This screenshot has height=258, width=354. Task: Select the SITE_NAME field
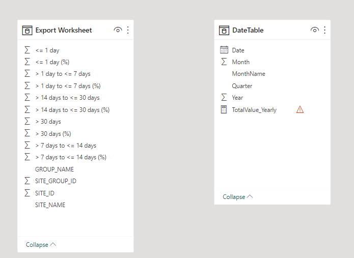pyautogui.click(x=50, y=205)
